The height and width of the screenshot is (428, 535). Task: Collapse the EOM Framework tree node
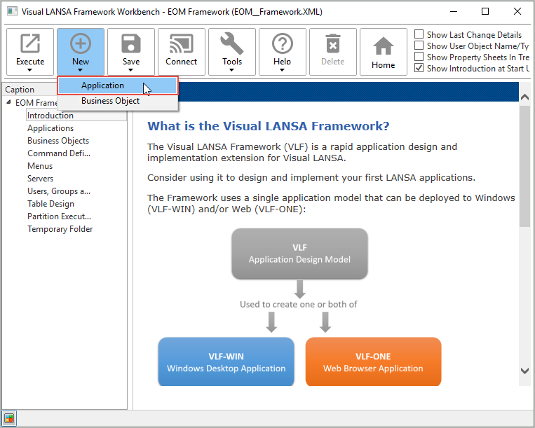pos(8,102)
